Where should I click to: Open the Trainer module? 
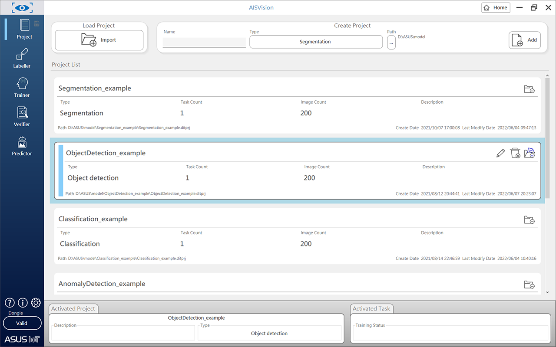click(x=22, y=88)
